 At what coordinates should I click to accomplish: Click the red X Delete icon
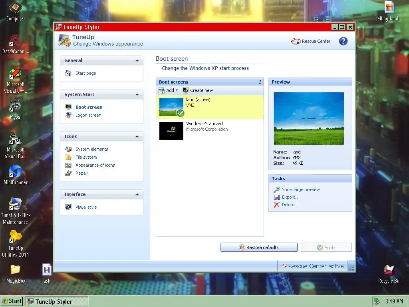coord(277,205)
